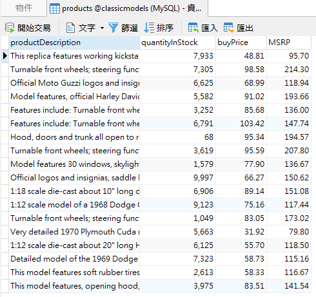Viewport: 316px width, 297px height.
Task: Click cell 'This replica features working kicksta'
Action: (x=74, y=56)
